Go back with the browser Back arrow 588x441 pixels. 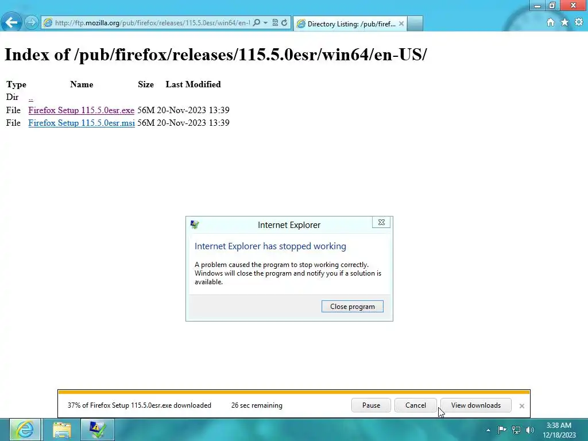point(11,22)
